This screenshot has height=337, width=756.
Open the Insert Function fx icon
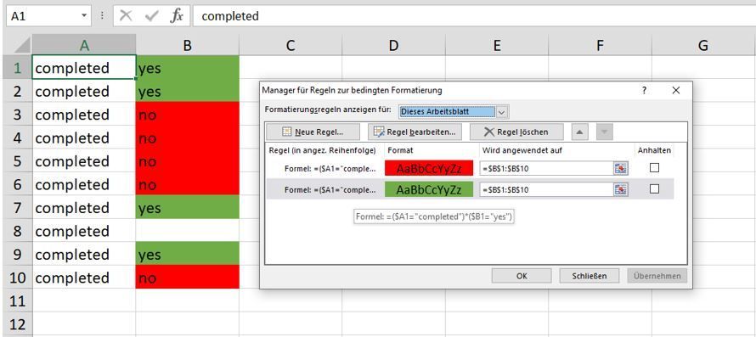tap(177, 16)
